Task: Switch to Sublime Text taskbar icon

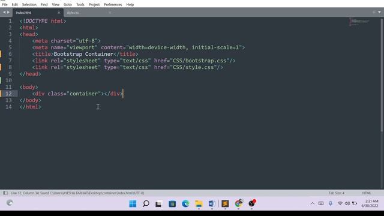Action: click(x=225, y=203)
